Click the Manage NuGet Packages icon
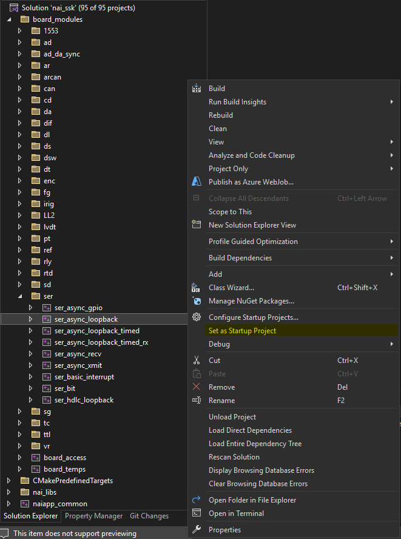The height and width of the screenshot is (539, 401). [196, 301]
